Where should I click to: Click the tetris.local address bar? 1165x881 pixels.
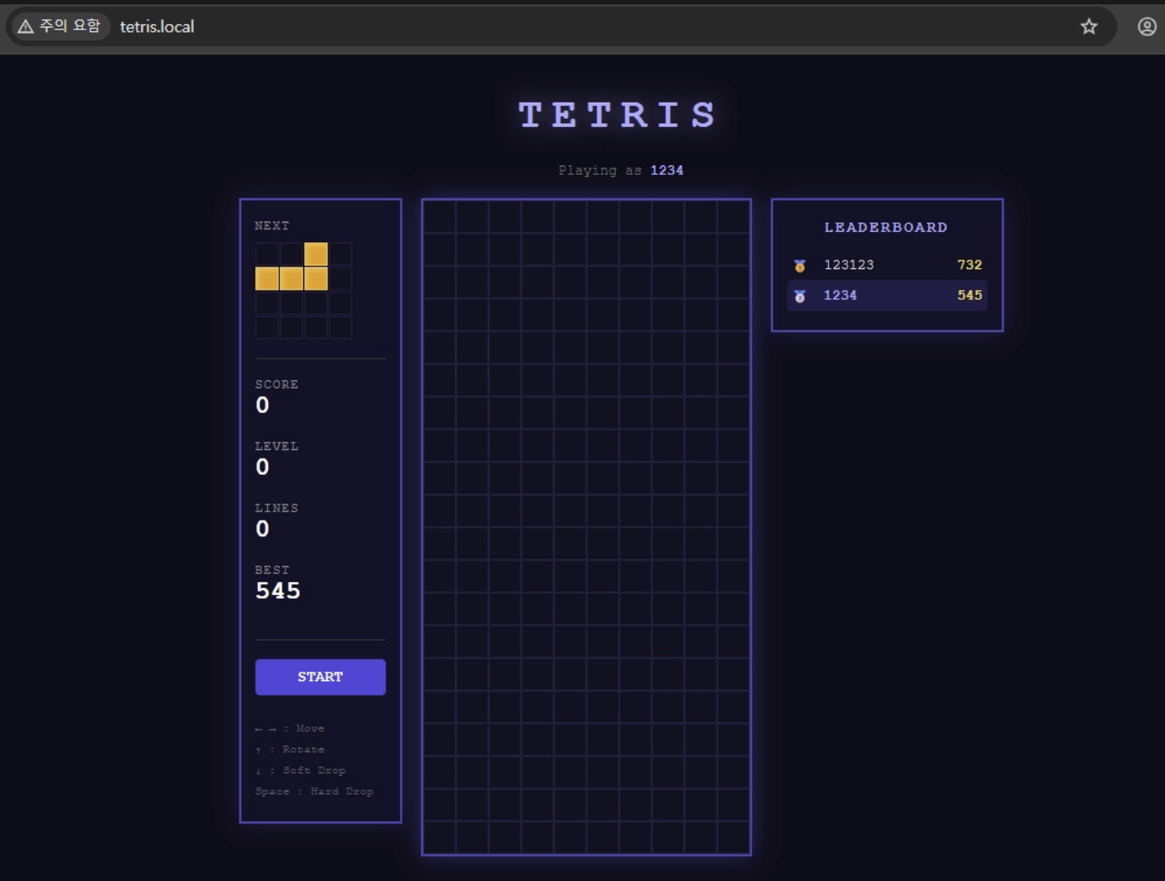click(517, 27)
